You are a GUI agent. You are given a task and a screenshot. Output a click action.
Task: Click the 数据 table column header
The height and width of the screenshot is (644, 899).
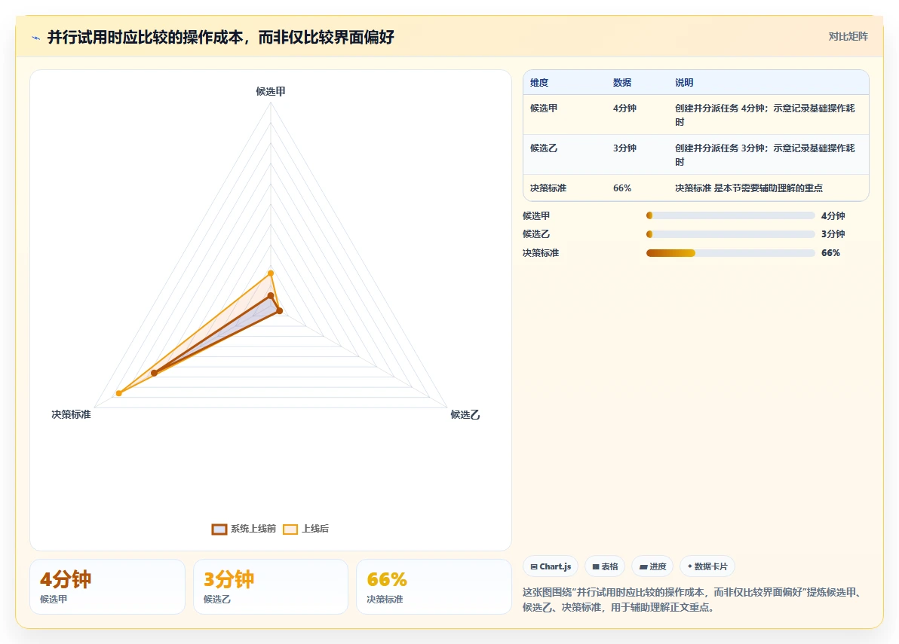point(622,82)
